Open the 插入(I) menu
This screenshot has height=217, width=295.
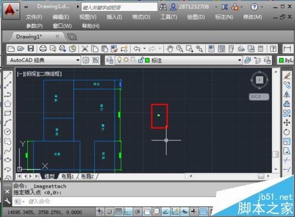click(114, 17)
